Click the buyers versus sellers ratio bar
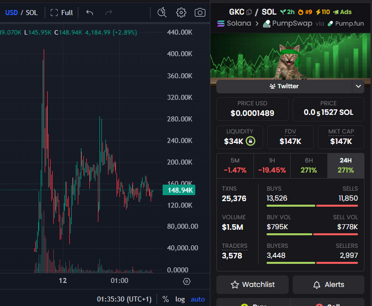 (x=312, y=263)
